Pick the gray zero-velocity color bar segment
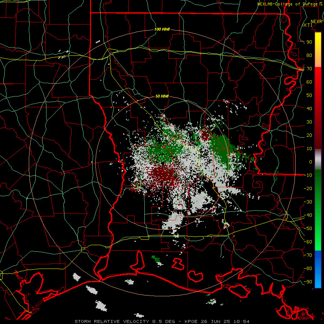The image size is (324, 324). click(318, 159)
